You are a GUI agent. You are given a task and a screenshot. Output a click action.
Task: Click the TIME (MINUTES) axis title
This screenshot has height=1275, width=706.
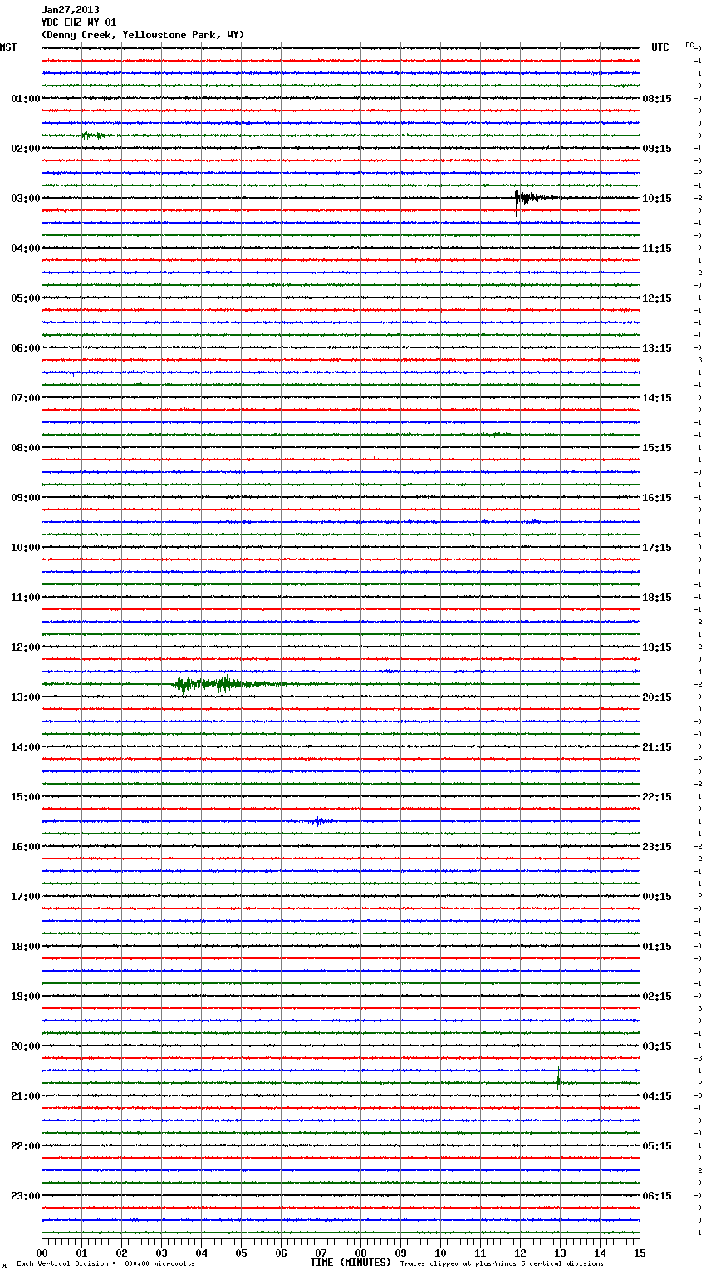[x=351, y=1263]
